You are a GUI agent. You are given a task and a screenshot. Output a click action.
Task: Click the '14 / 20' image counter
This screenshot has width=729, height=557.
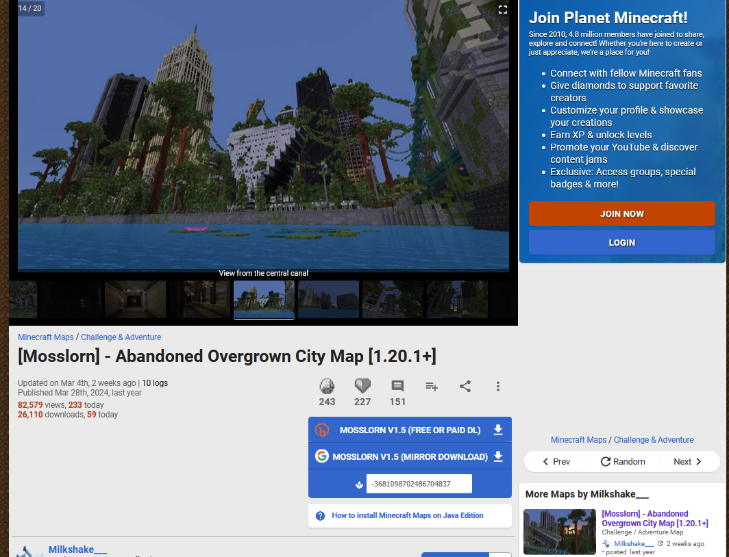(29, 8)
